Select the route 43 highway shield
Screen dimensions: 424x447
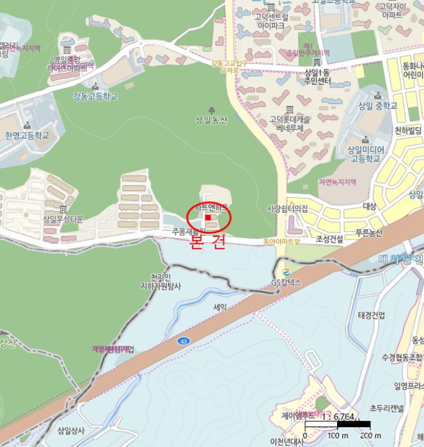click(184, 341)
